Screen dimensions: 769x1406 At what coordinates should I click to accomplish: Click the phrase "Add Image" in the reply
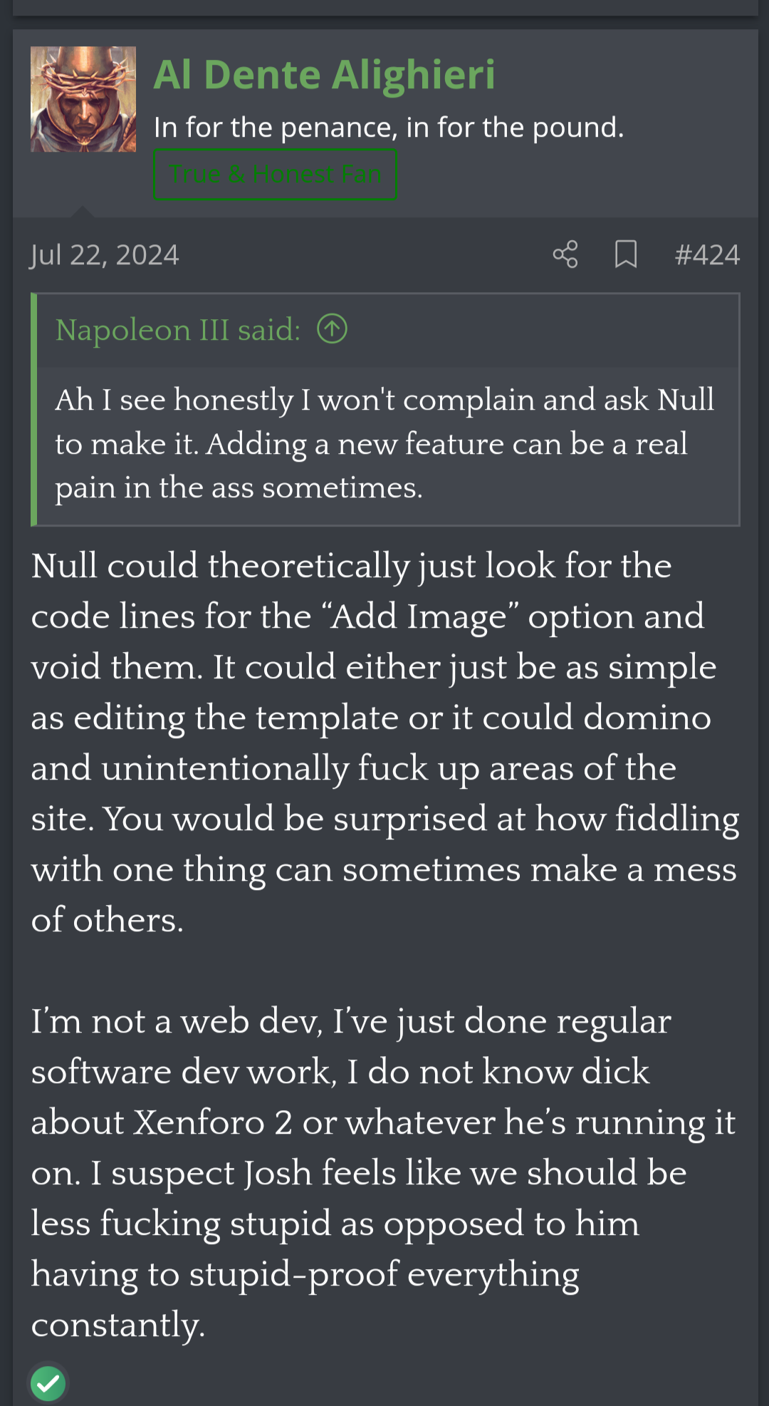coord(424,616)
